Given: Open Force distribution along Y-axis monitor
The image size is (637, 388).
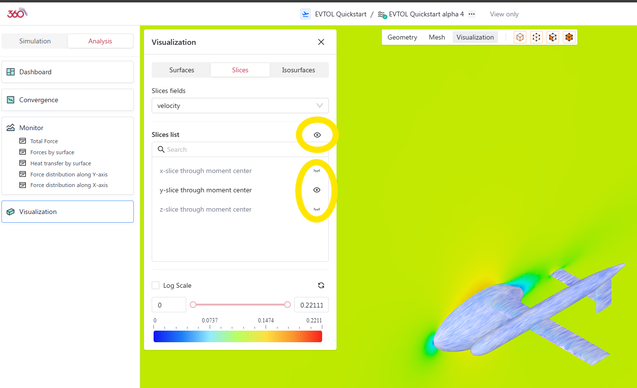Looking at the screenshot, I should pyautogui.click(x=69, y=174).
